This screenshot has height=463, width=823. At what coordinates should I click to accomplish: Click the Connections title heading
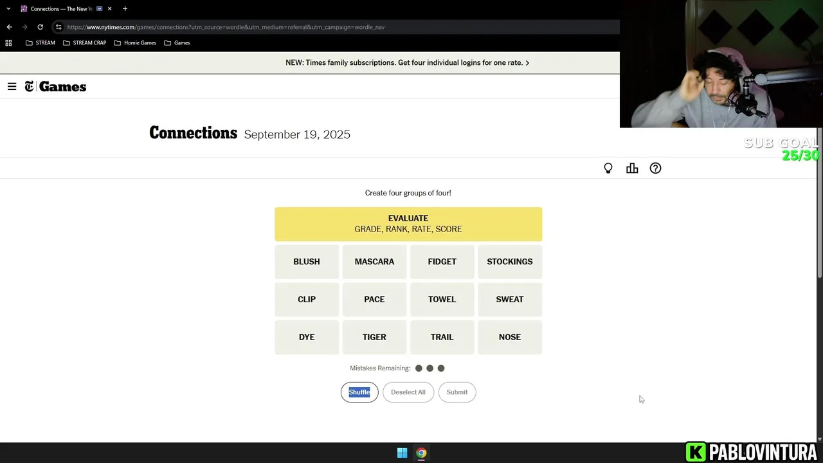point(193,133)
